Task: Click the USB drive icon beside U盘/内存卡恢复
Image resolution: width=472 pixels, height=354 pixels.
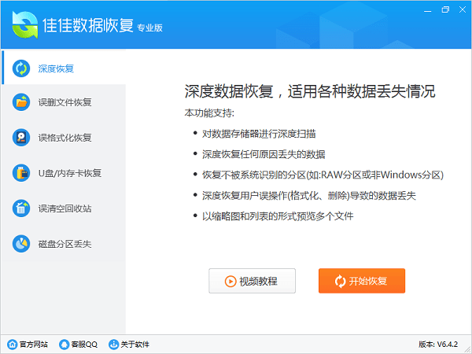Action: pos(21,173)
